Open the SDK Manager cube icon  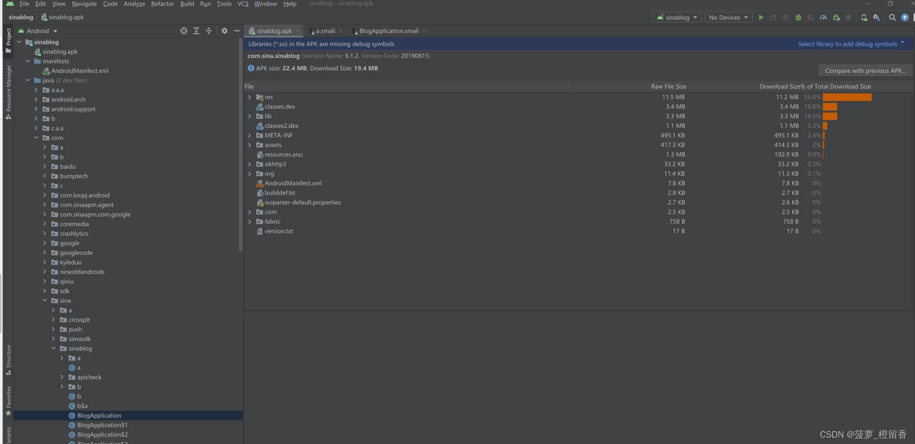click(877, 17)
